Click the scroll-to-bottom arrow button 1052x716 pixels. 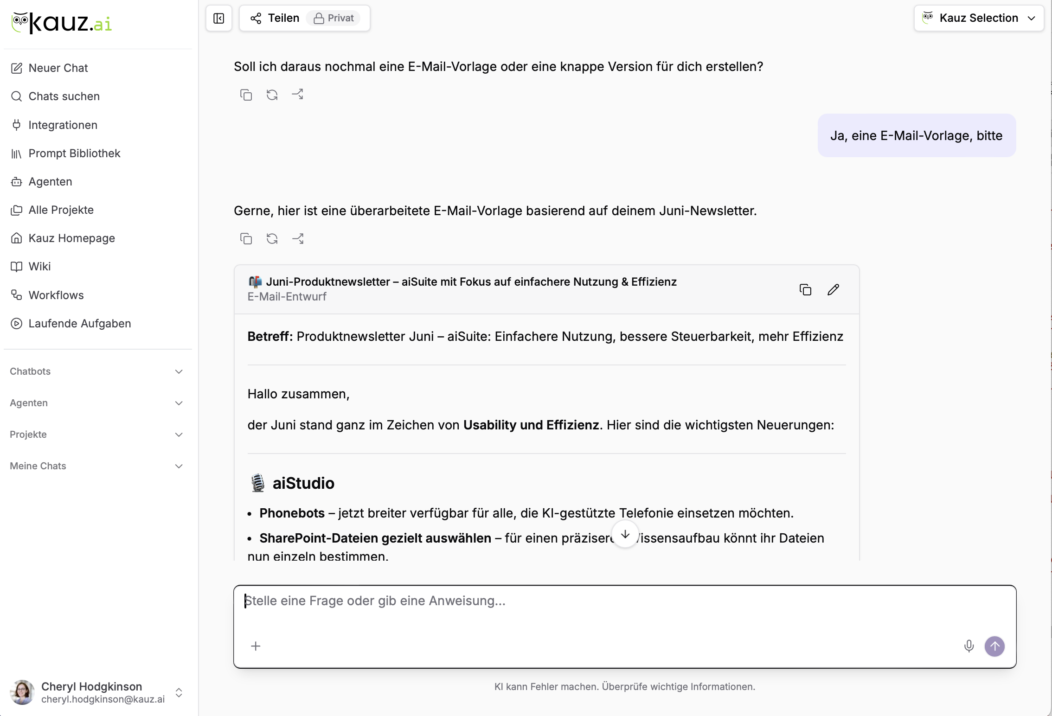625,534
